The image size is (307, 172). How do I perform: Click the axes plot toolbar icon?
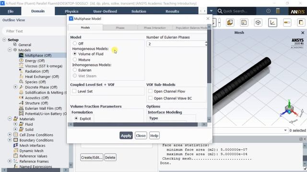pyautogui.click(x=272, y=22)
